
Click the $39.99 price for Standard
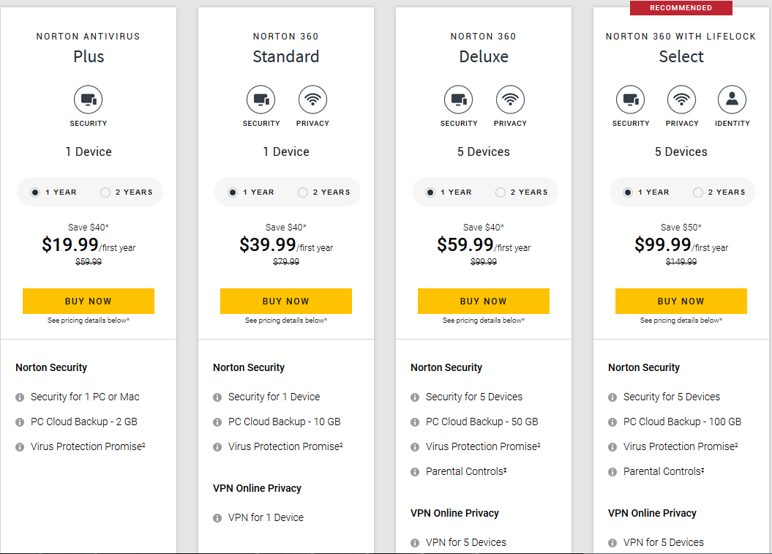267,244
